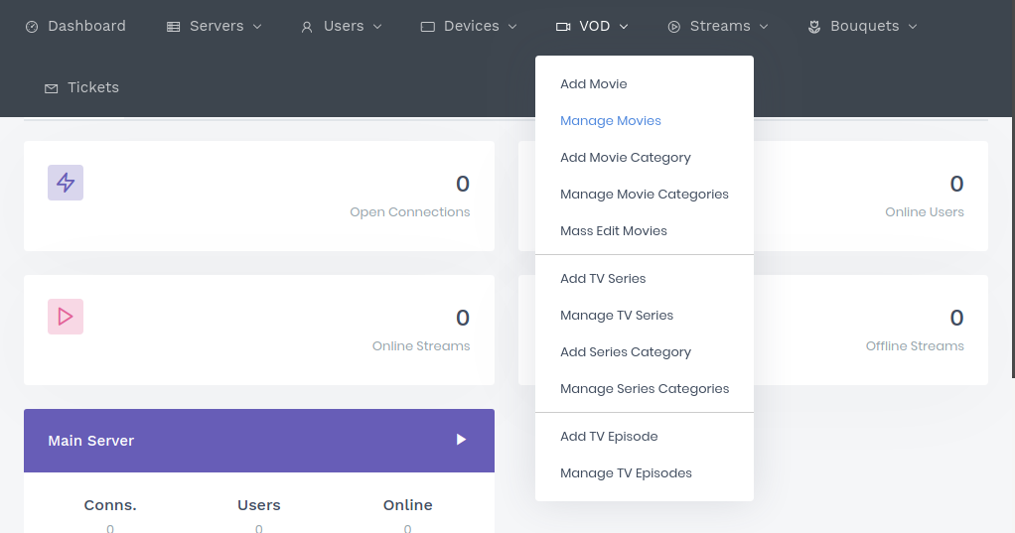Click the Devices monitor icon
1015x533 pixels.
click(428, 27)
